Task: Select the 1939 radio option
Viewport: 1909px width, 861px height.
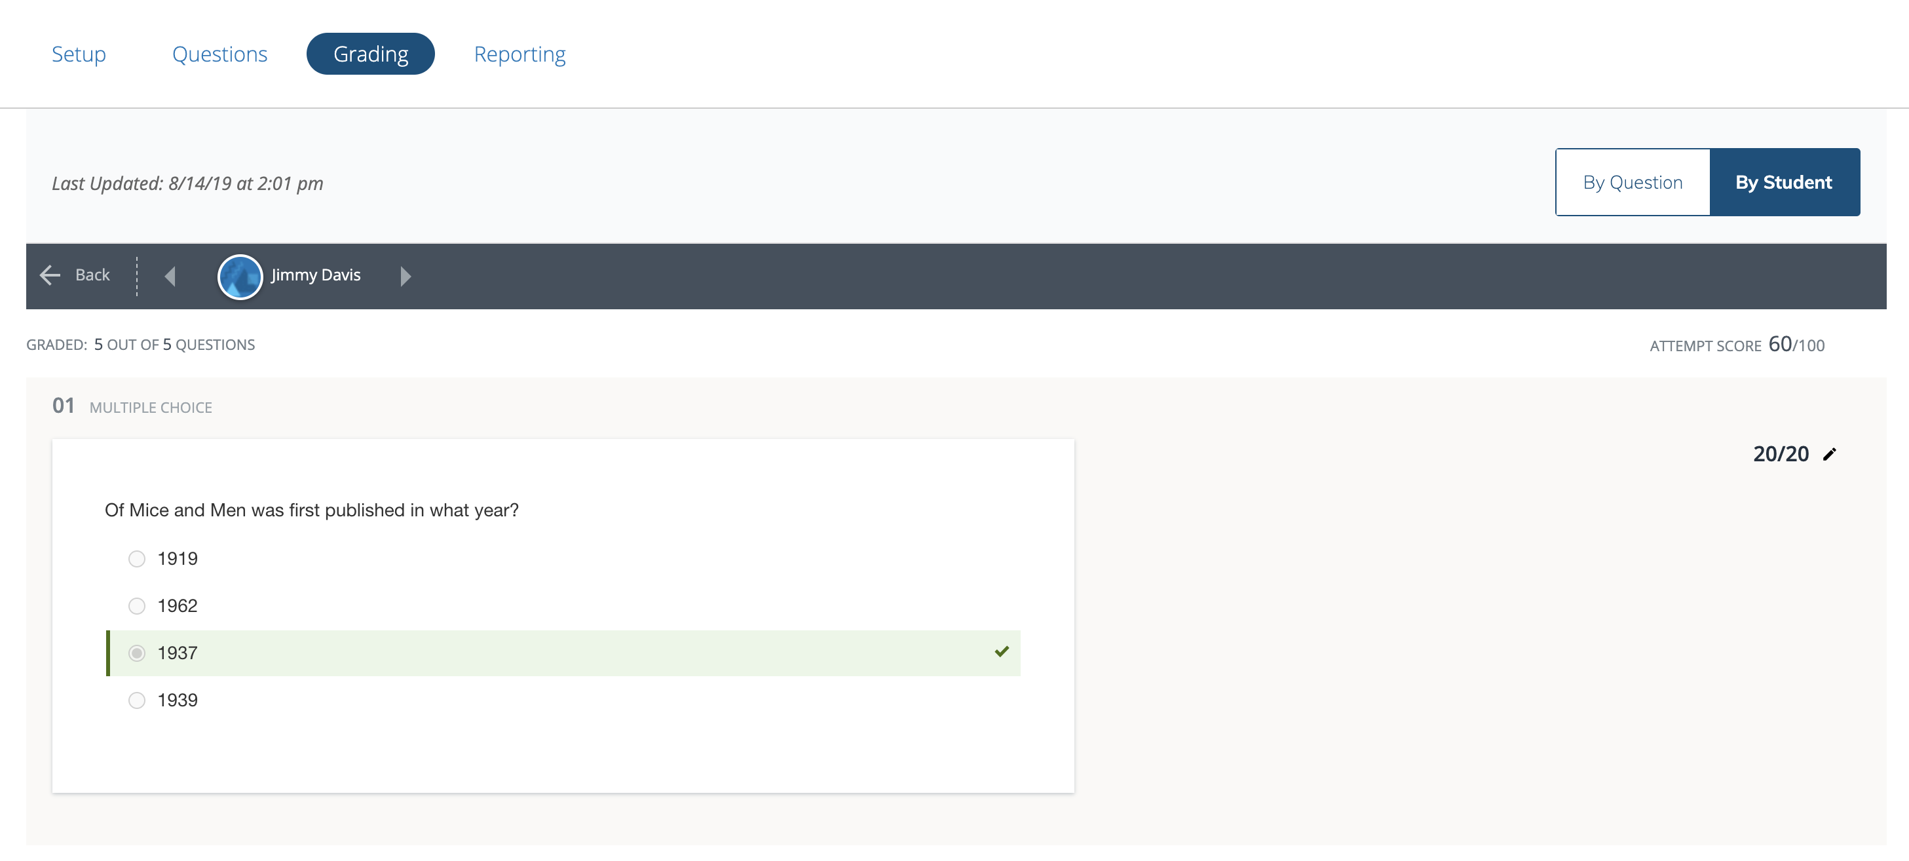Action: 137,700
